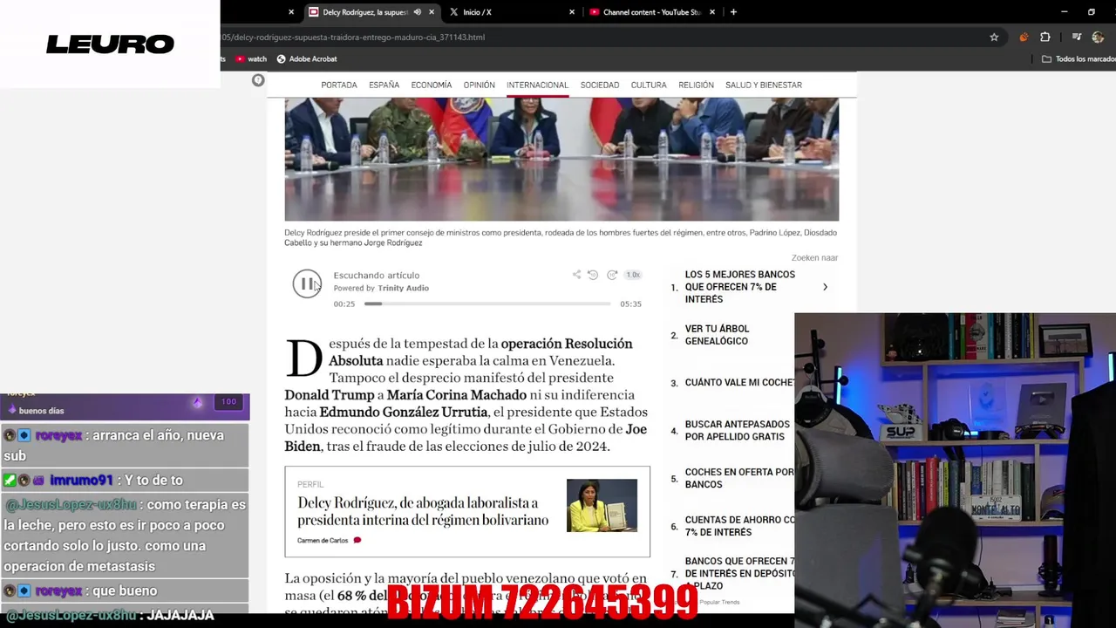The width and height of the screenshot is (1116, 628).
Task: Close the YouTube Studio tab
Action: [x=712, y=12]
